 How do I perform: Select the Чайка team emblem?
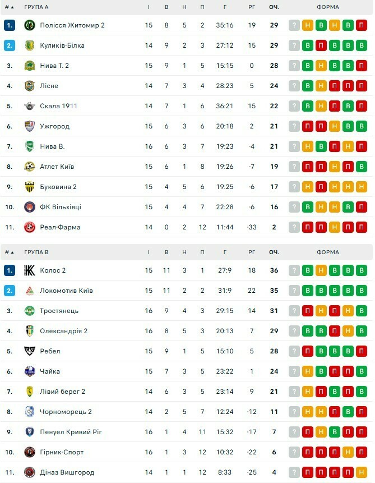pyautogui.click(x=30, y=371)
